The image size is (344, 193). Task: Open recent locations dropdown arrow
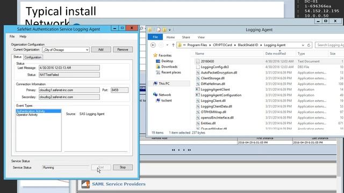click(x=167, y=45)
